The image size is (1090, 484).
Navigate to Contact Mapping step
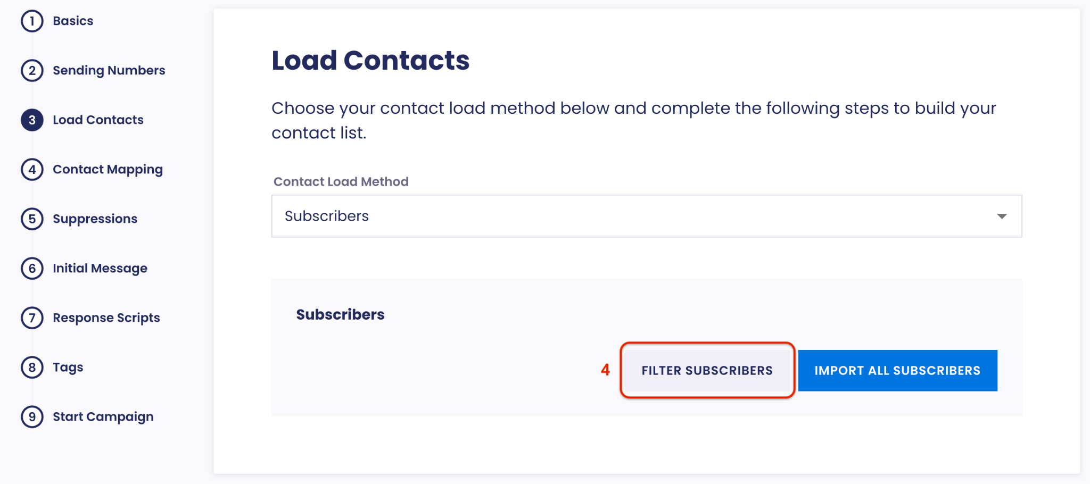(x=108, y=170)
